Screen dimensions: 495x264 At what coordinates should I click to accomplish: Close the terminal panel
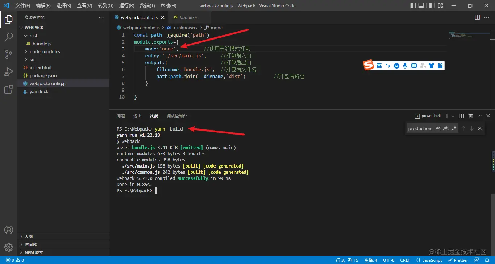[x=488, y=116]
